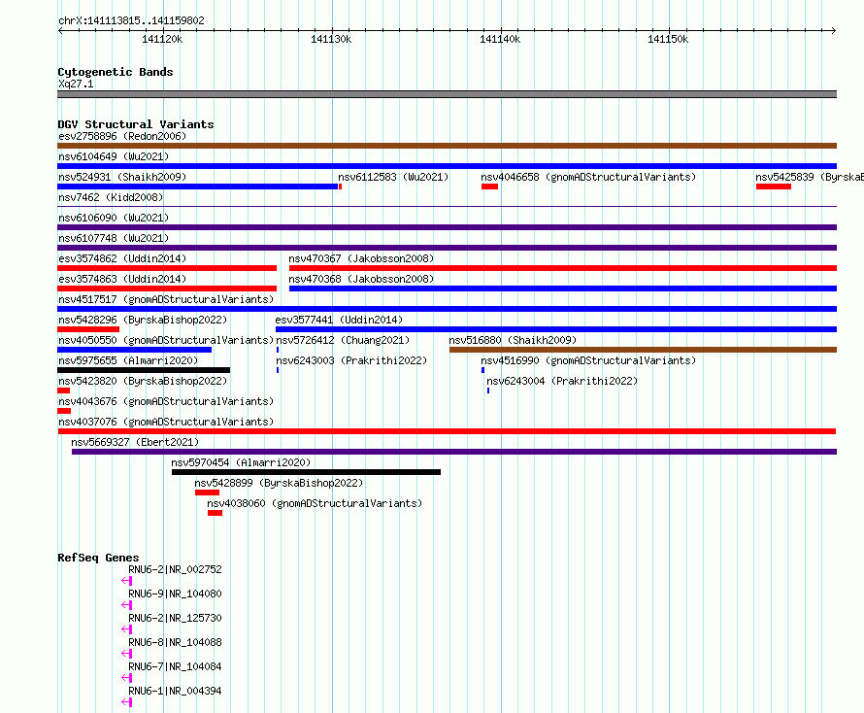Select the blue nsv524931 (Shaikh2009) variant bar

pos(197,187)
